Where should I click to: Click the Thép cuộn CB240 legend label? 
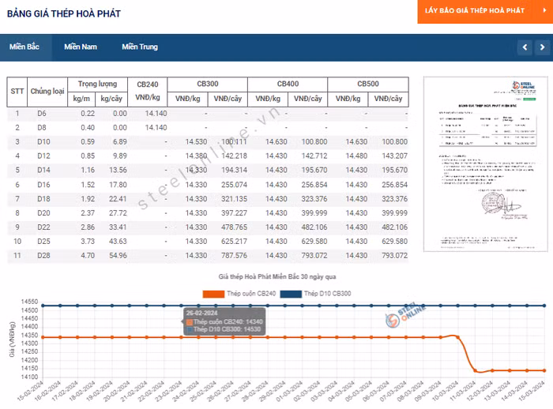pos(251,294)
